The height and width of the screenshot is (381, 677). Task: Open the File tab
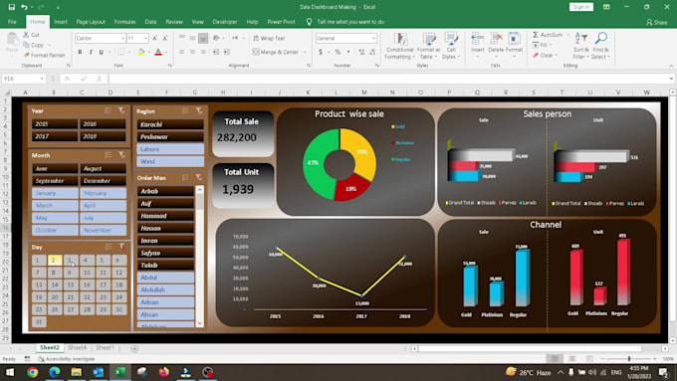point(12,22)
